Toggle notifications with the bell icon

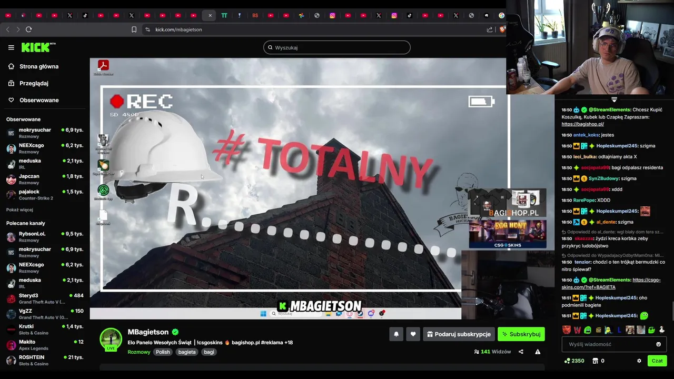click(x=397, y=334)
